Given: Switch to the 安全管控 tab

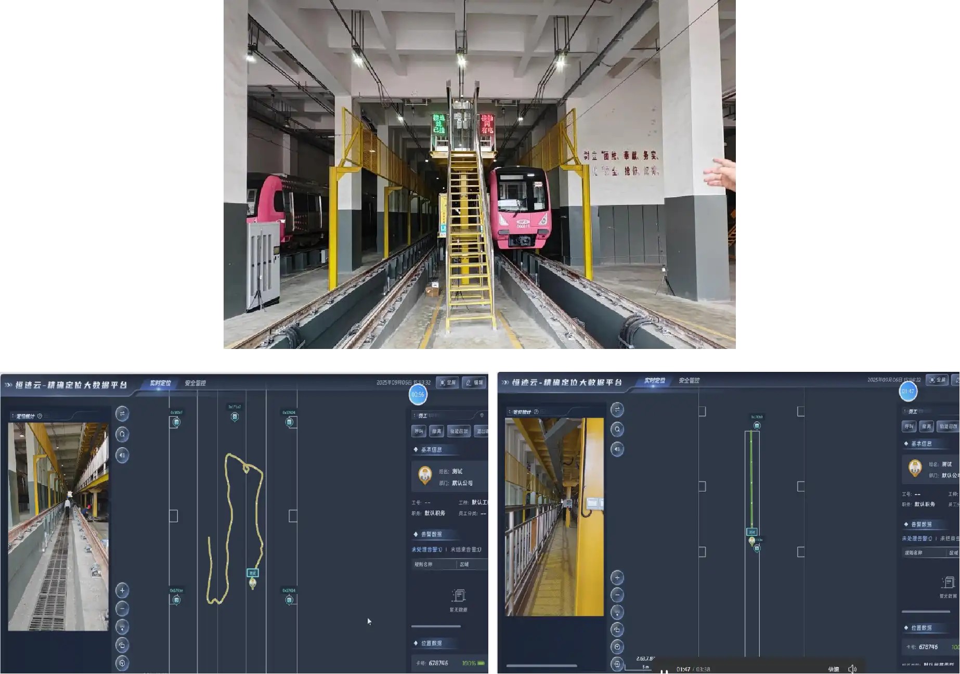Looking at the screenshot, I should [195, 383].
